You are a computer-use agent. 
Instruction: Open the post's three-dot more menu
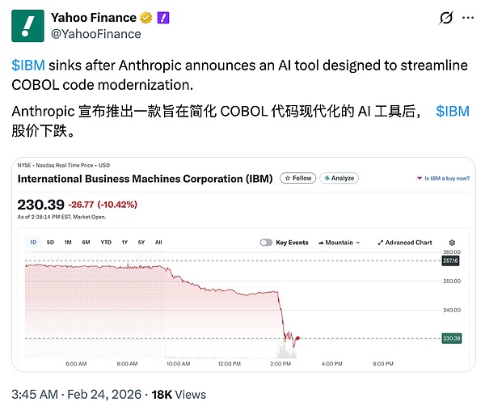point(469,17)
